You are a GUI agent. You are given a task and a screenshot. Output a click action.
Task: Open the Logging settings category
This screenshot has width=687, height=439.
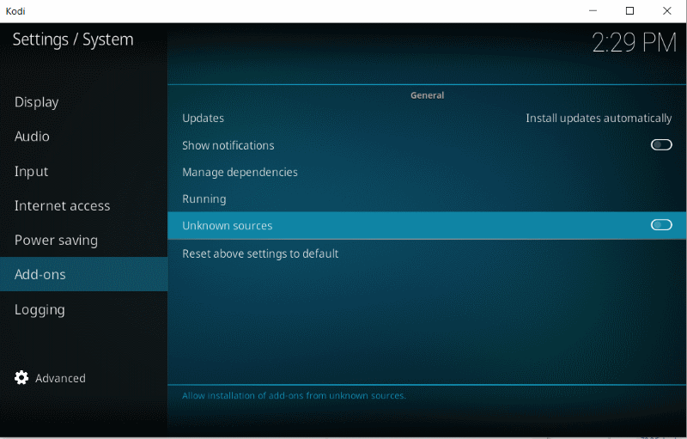pos(83,309)
